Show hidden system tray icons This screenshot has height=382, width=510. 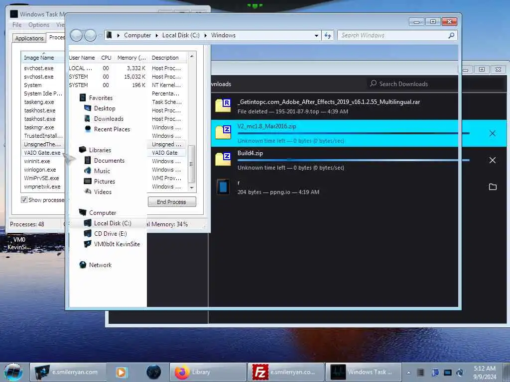click(x=408, y=372)
